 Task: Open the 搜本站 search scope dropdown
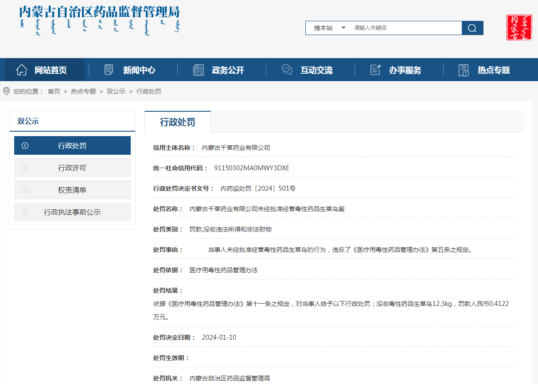[x=330, y=28]
